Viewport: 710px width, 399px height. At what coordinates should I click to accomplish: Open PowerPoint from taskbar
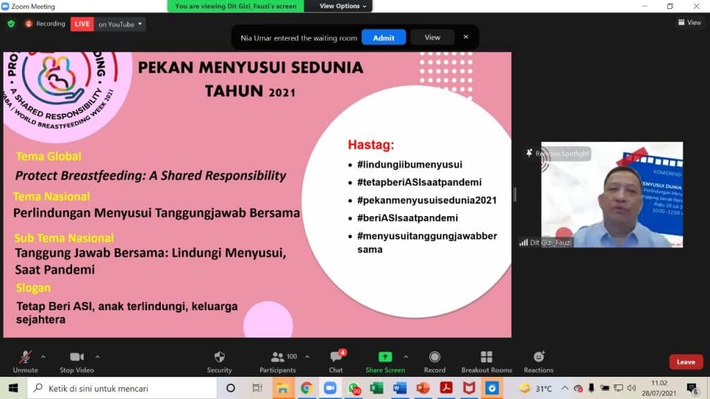423,388
